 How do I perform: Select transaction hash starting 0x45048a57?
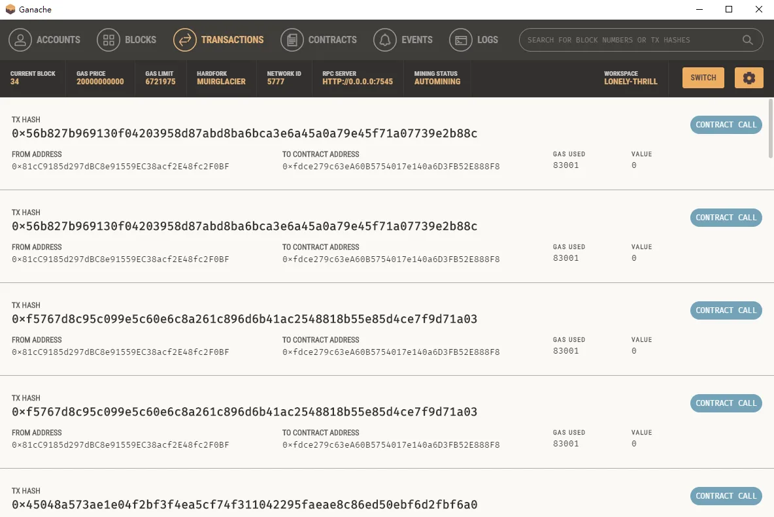[x=244, y=505]
